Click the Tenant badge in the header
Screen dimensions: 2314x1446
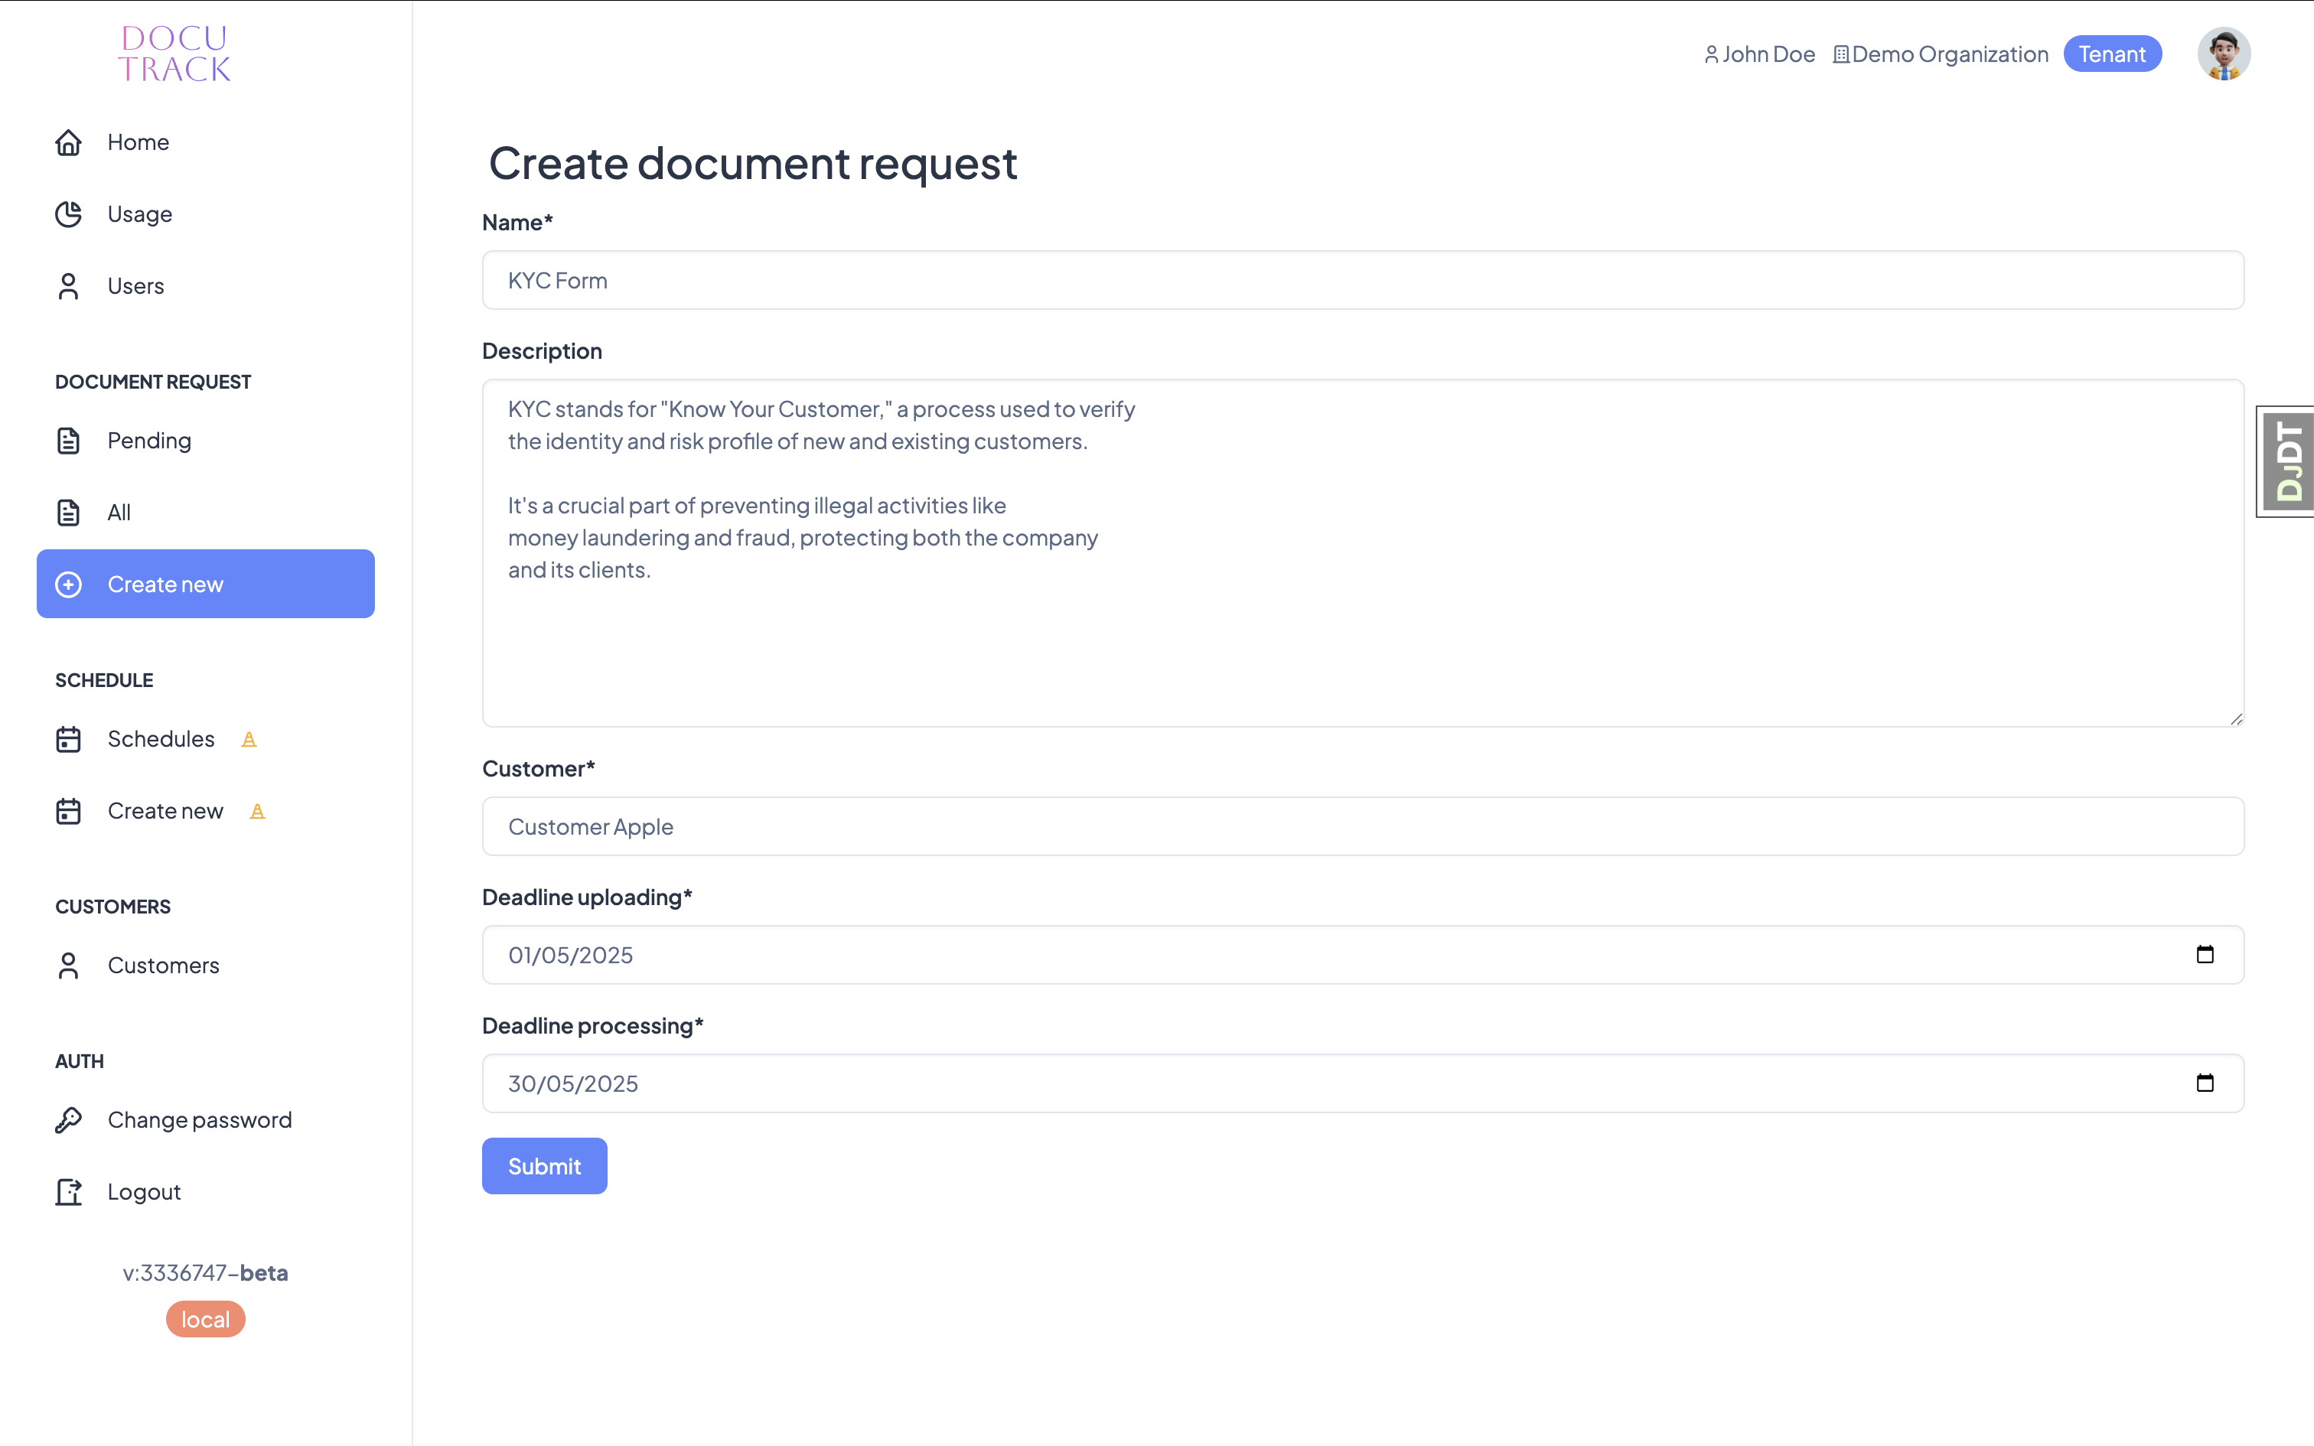[2112, 54]
